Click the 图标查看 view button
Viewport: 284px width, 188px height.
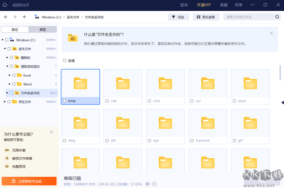click(x=206, y=17)
